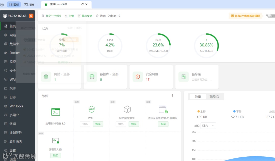The image size is (275, 161).
Task: Click the 负载 7% load gauge
Action: pos(62,45)
